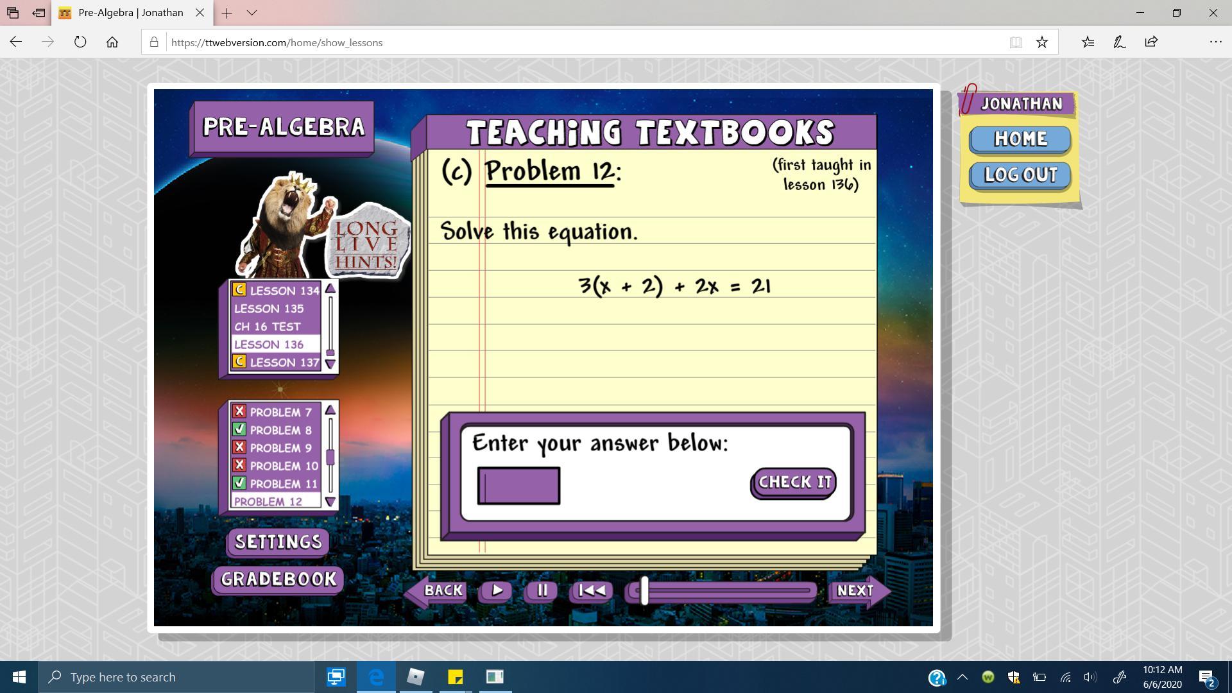Click the rewind to start button
Image resolution: width=1232 pixels, height=693 pixels.
(591, 590)
